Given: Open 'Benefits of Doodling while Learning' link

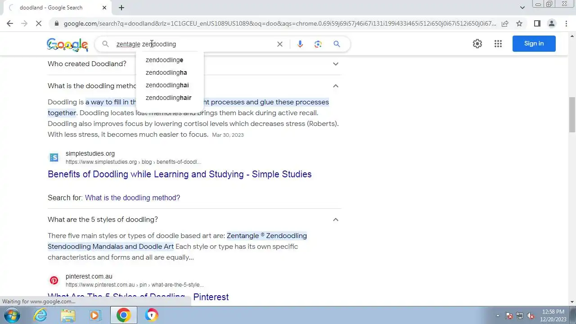Looking at the screenshot, I should (180, 174).
